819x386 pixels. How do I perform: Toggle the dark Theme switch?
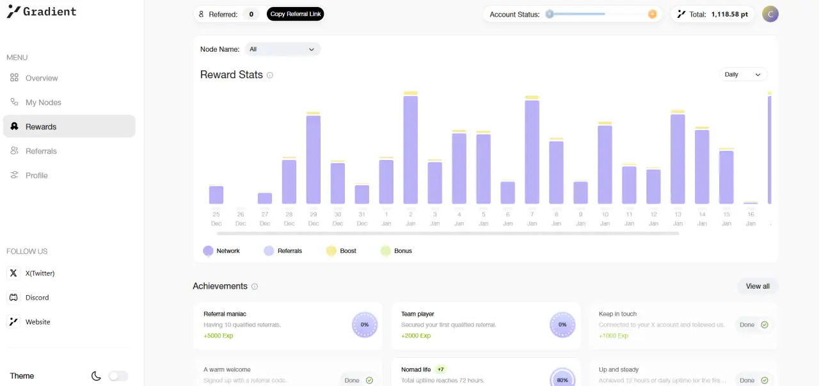click(x=118, y=376)
